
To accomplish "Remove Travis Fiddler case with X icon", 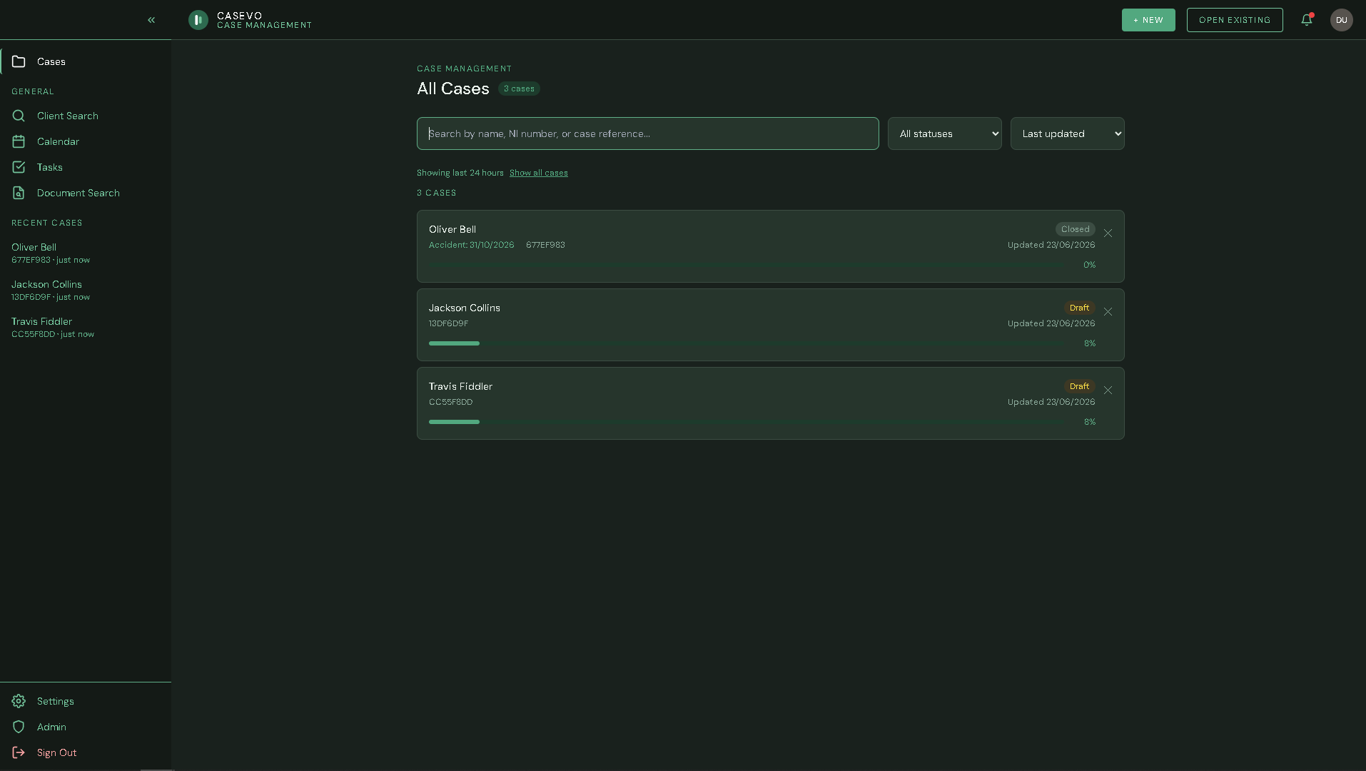I will point(1108,390).
